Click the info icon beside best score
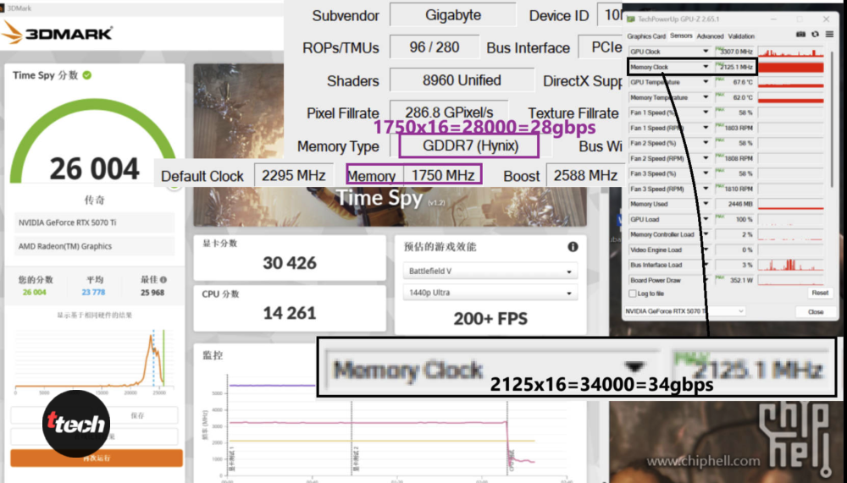This screenshot has height=483, width=847. click(163, 280)
